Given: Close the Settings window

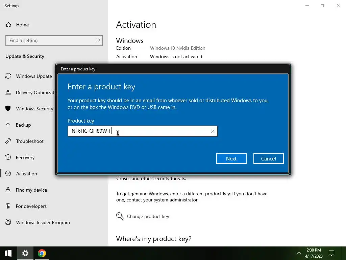Looking at the screenshot, I should 338,5.
